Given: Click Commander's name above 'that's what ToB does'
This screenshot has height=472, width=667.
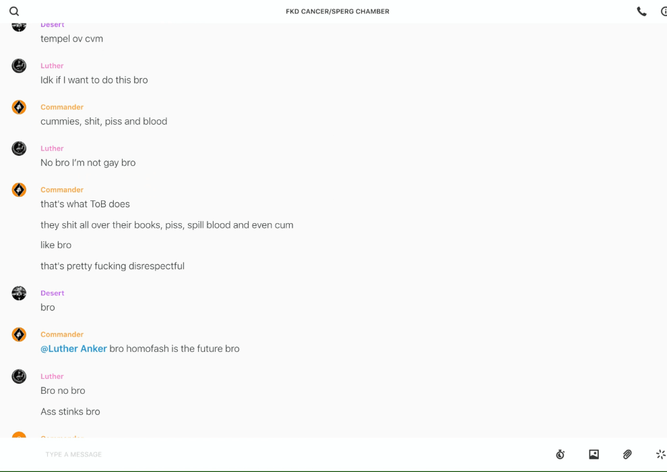Looking at the screenshot, I should click(x=62, y=190).
